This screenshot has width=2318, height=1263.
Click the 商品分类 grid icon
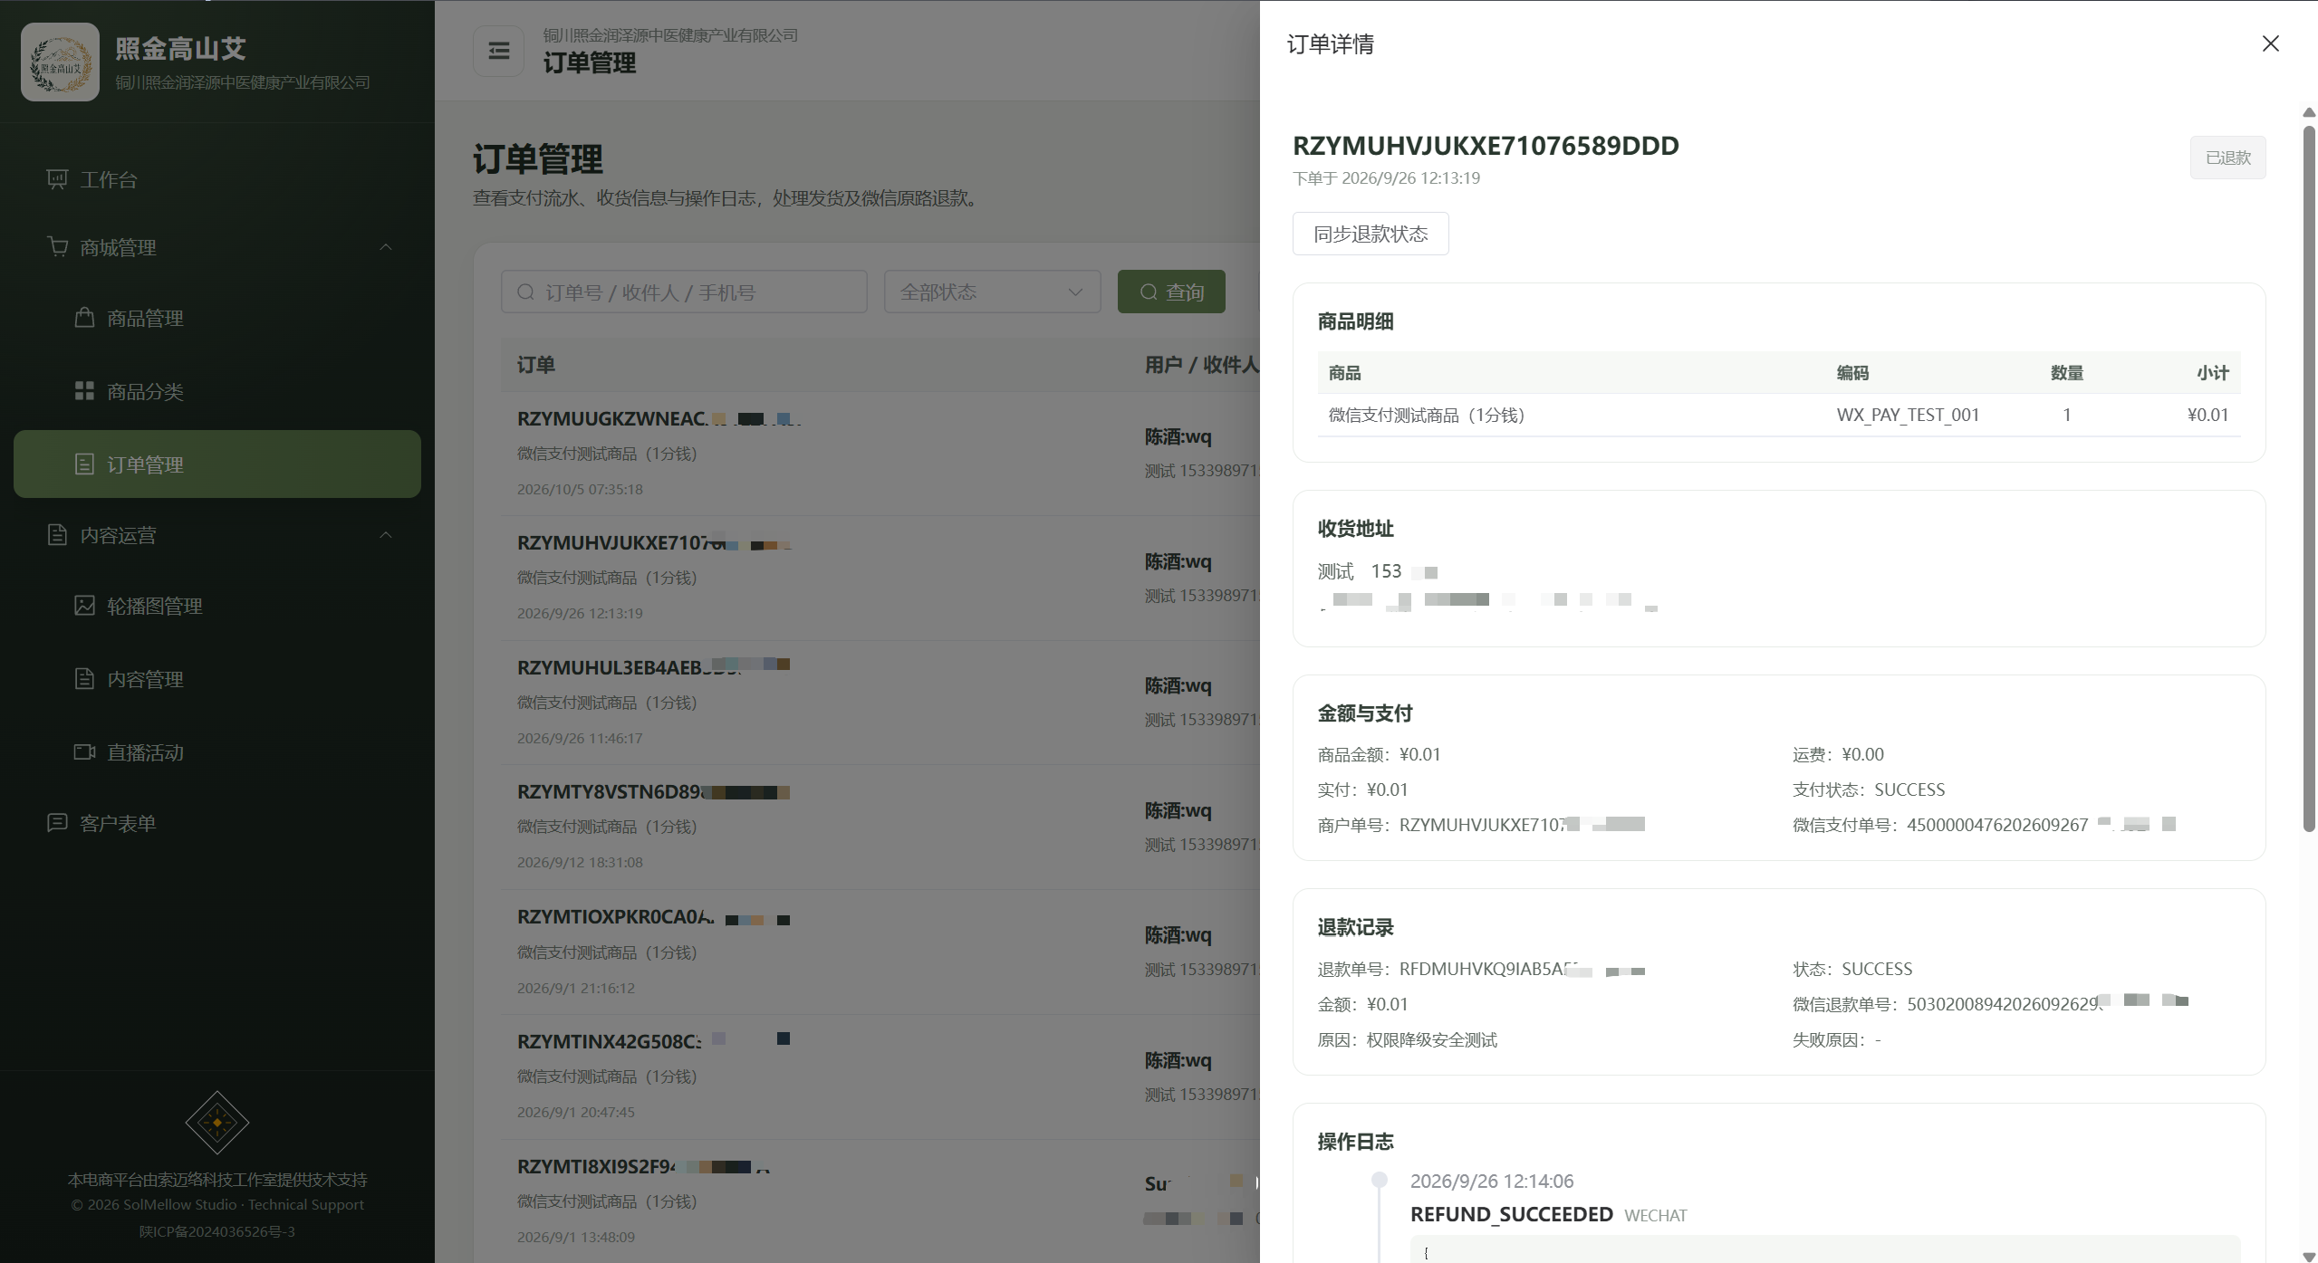tap(84, 390)
